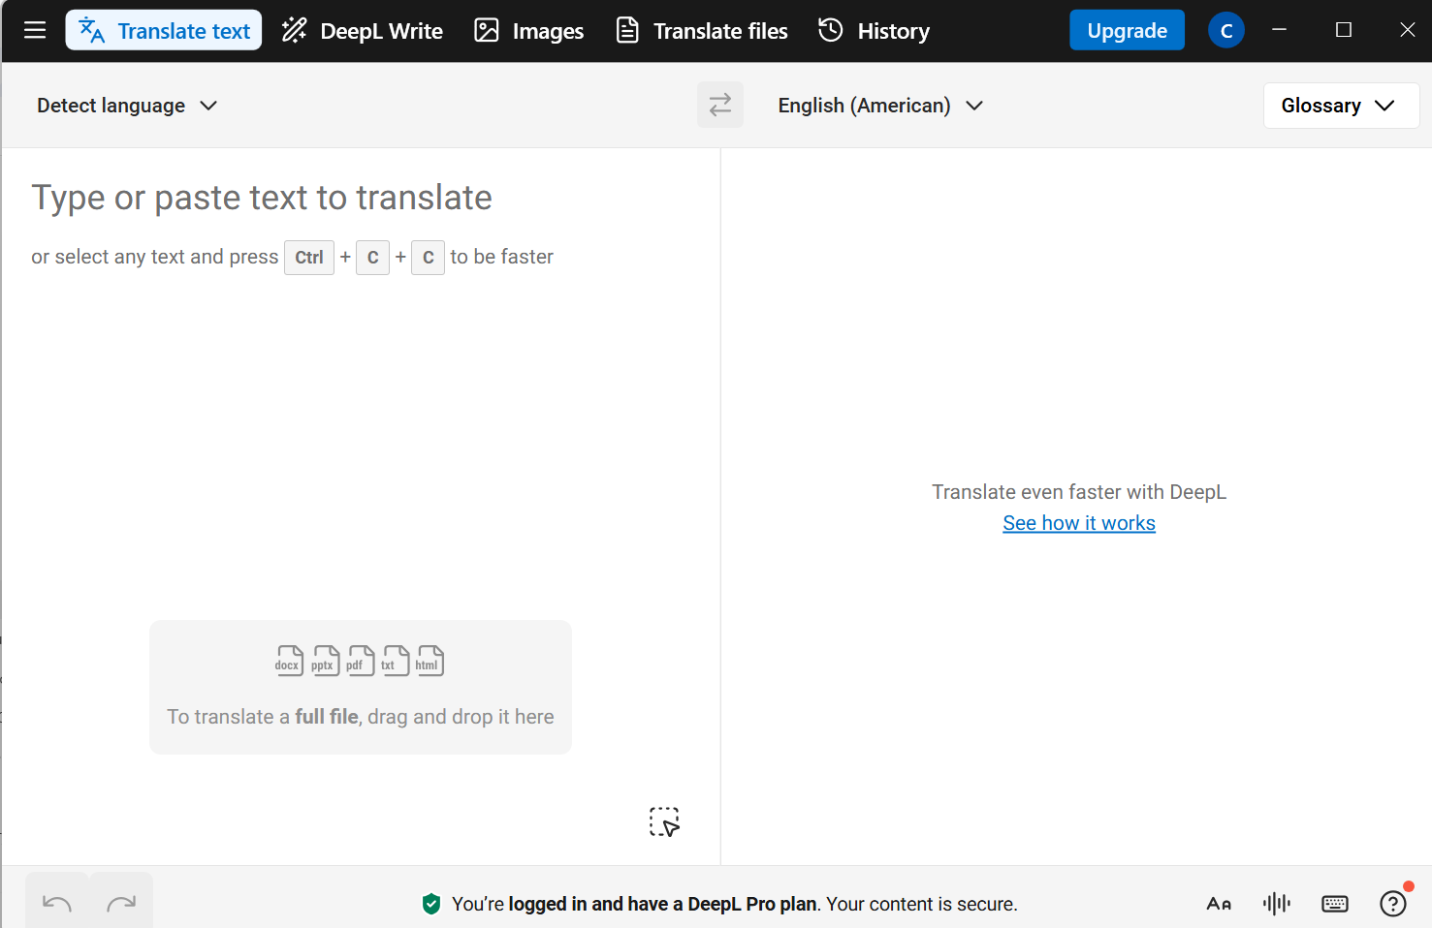Open the History tab

[874, 30]
